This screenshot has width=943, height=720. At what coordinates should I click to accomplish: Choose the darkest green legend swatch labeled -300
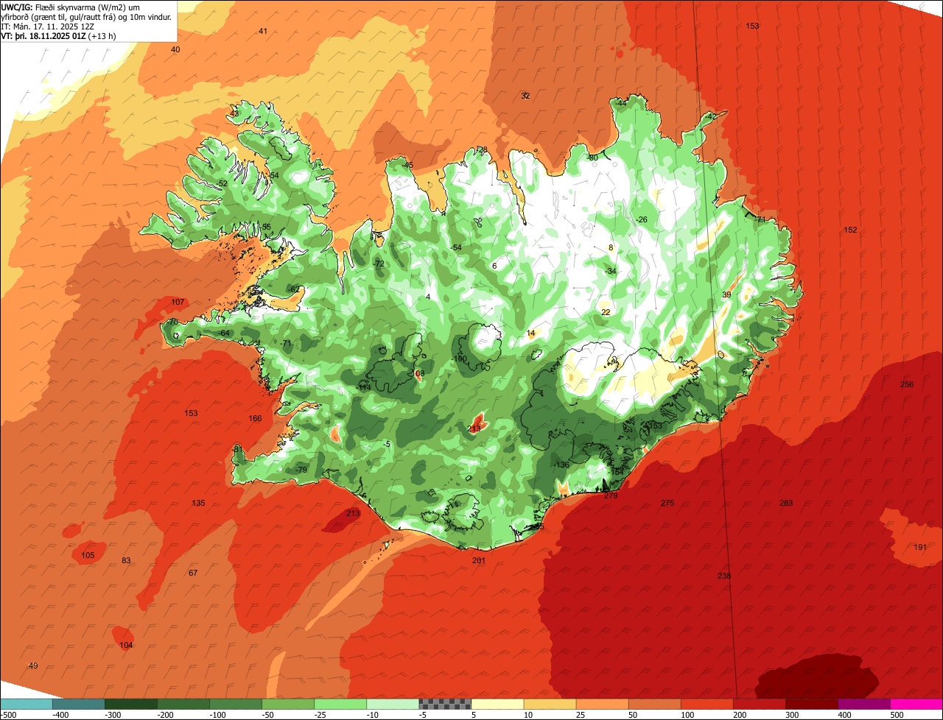click(x=131, y=704)
